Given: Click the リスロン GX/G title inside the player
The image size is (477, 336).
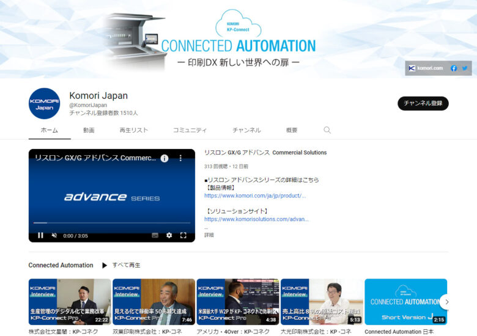Looking at the screenshot, I should (x=95, y=158).
